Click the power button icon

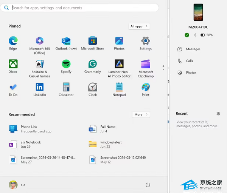148,185
